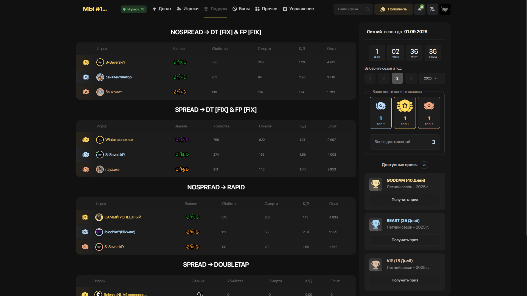Open санявентілятор player profile
Screen dimensions: 527x296
(119, 77)
